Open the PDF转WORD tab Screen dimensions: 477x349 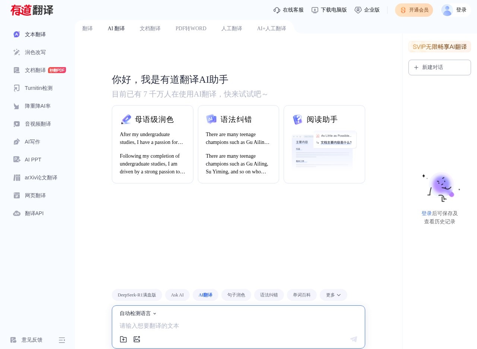191,28
